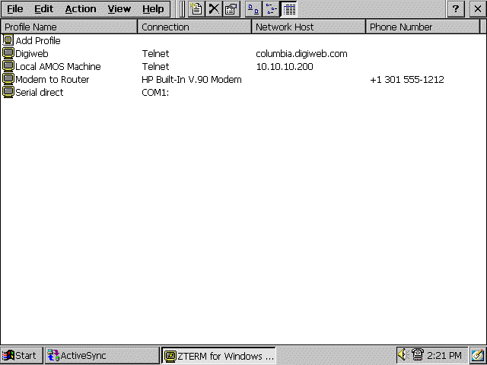This screenshot has width=487, height=365.
Task: Open the File menu
Action: [15, 9]
